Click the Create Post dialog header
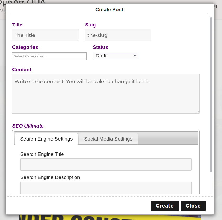 [x=109, y=10]
